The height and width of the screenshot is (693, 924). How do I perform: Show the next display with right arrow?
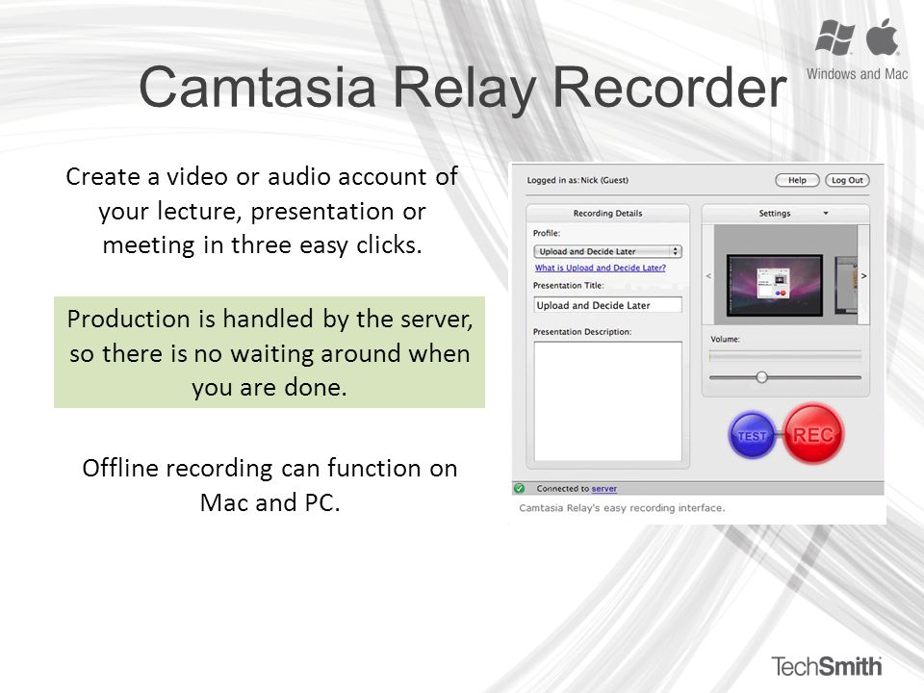pyautogui.click(x=863, y=276)
